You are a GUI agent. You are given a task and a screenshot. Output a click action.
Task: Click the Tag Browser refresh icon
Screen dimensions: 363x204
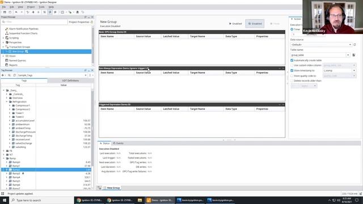pos(14,75)
